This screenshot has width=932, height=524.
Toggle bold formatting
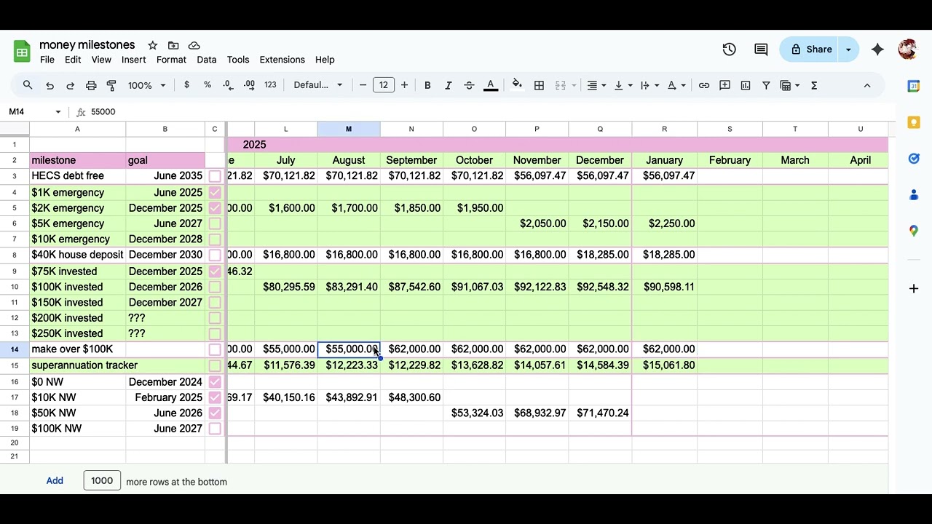[427, 85]
